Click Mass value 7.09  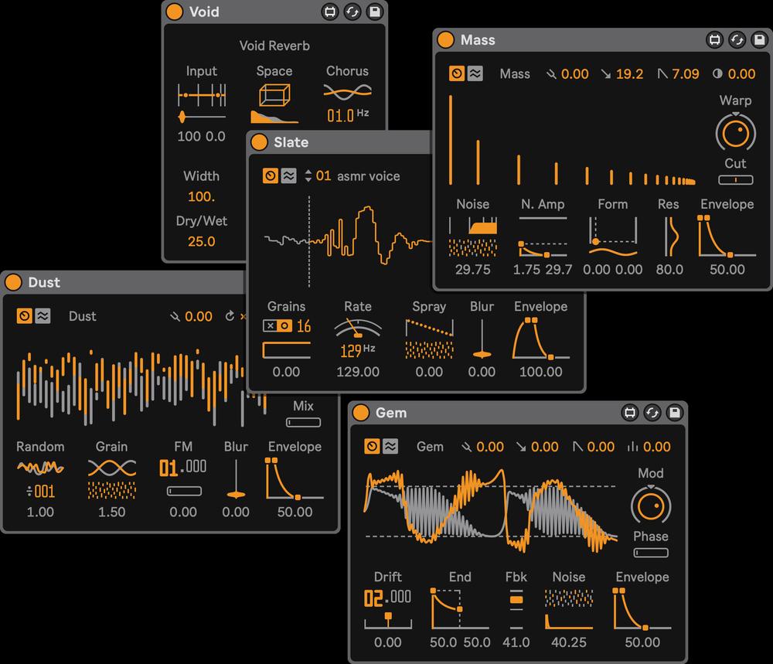pos(685,74)
